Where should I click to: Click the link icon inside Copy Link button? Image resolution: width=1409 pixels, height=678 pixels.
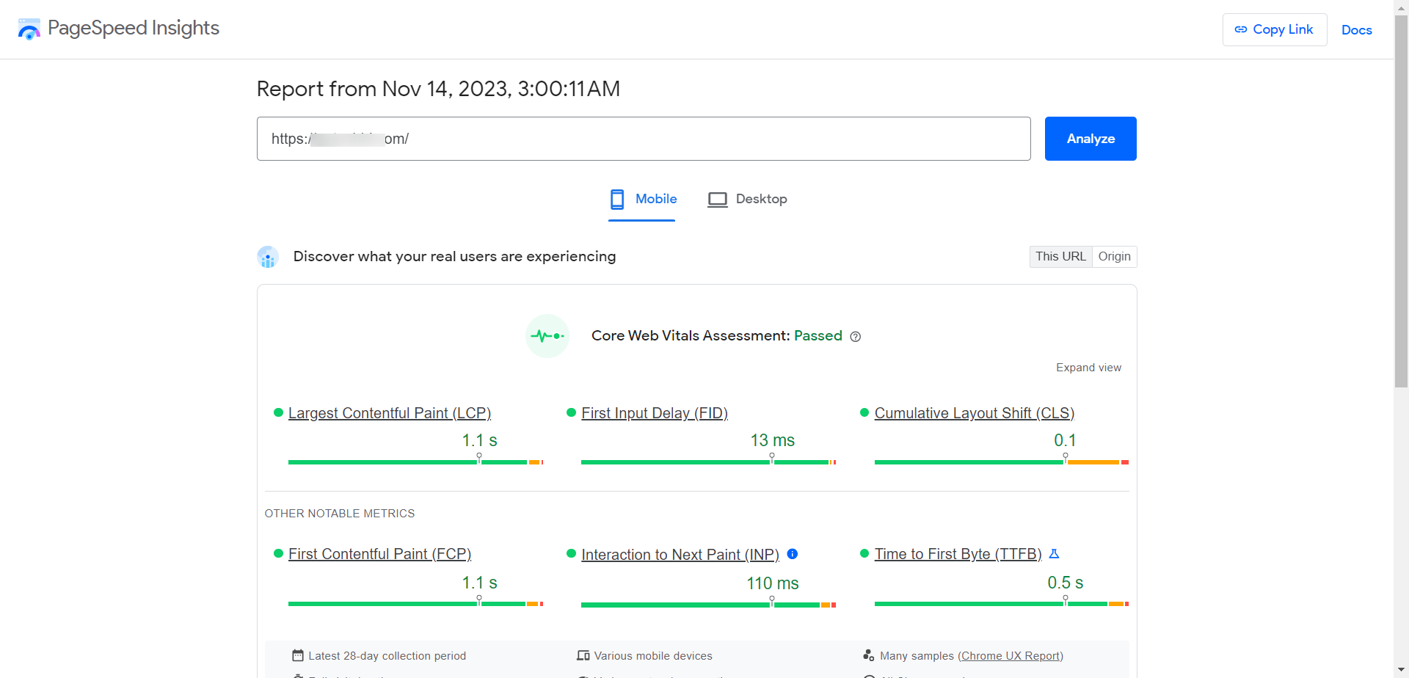pos(1241,29)
